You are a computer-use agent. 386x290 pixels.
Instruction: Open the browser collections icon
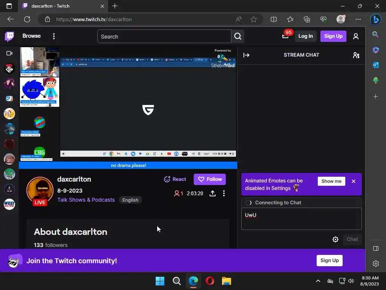(307, 19)
